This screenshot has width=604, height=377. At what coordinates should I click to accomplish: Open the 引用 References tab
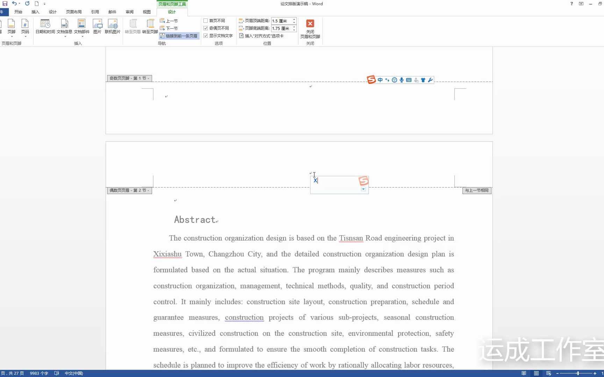click(95, 12)
